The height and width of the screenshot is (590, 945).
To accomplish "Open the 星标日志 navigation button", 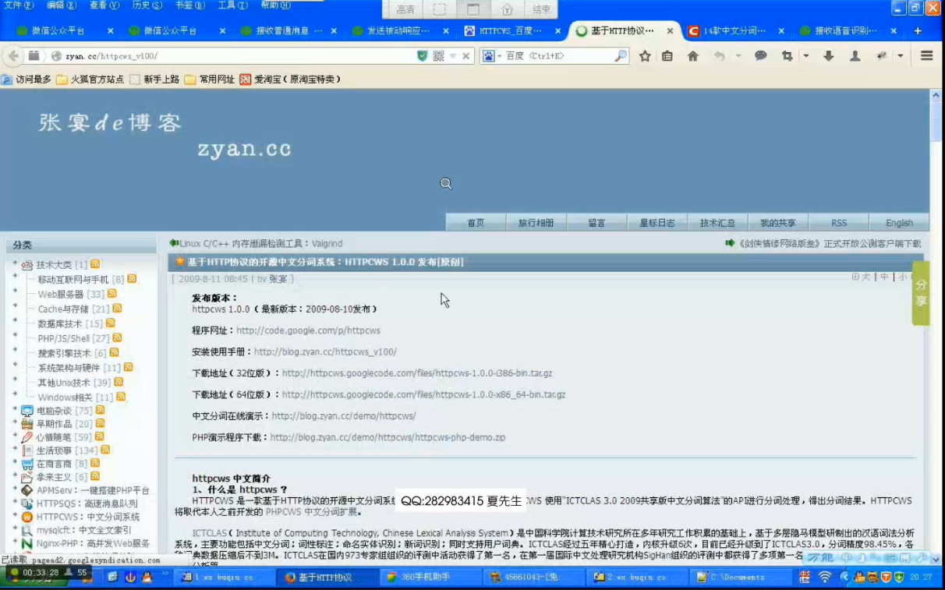I will [x=657, y=223].
